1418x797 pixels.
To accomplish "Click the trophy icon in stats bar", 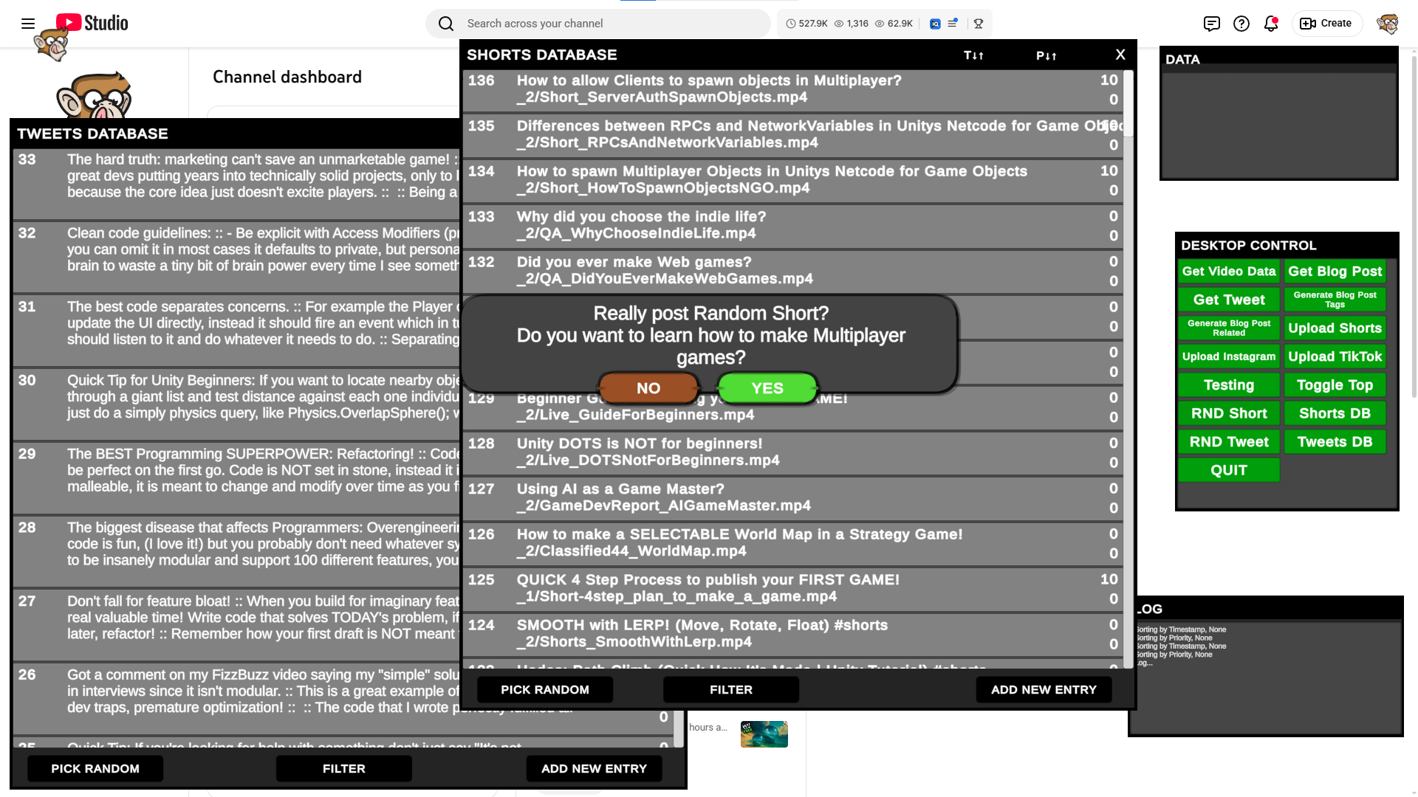I will pyautogui.click(x=979, y=24).
